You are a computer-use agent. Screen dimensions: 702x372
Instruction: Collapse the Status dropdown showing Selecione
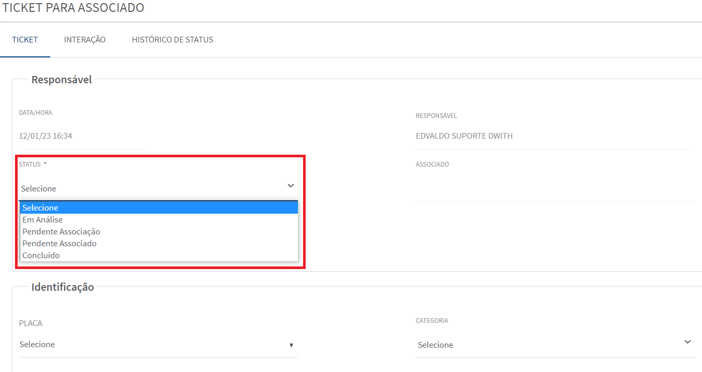pyautogui.click(x=158, y=188)
